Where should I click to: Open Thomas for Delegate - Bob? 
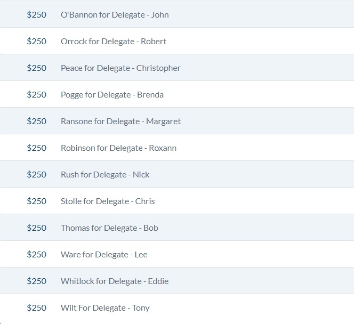109,228
